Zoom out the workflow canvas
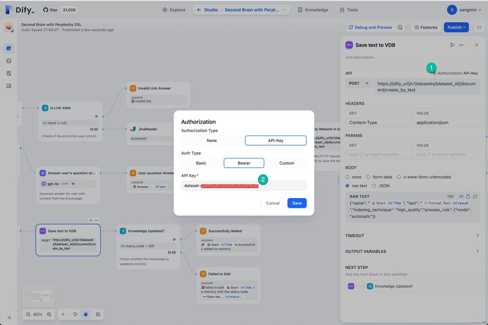Screen dimensions: 488x325 click(28, 315)
